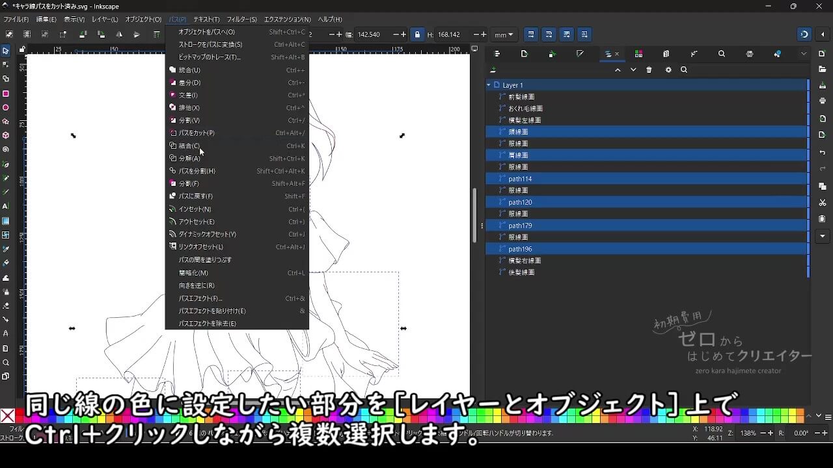
Task: Select the Text tool in the toolbox
Action: tap(6, 206)
